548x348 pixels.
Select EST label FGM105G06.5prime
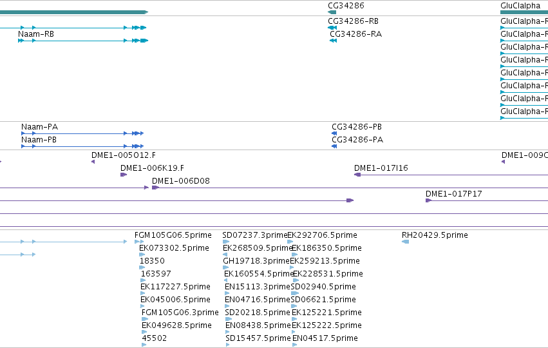[173, 235]
